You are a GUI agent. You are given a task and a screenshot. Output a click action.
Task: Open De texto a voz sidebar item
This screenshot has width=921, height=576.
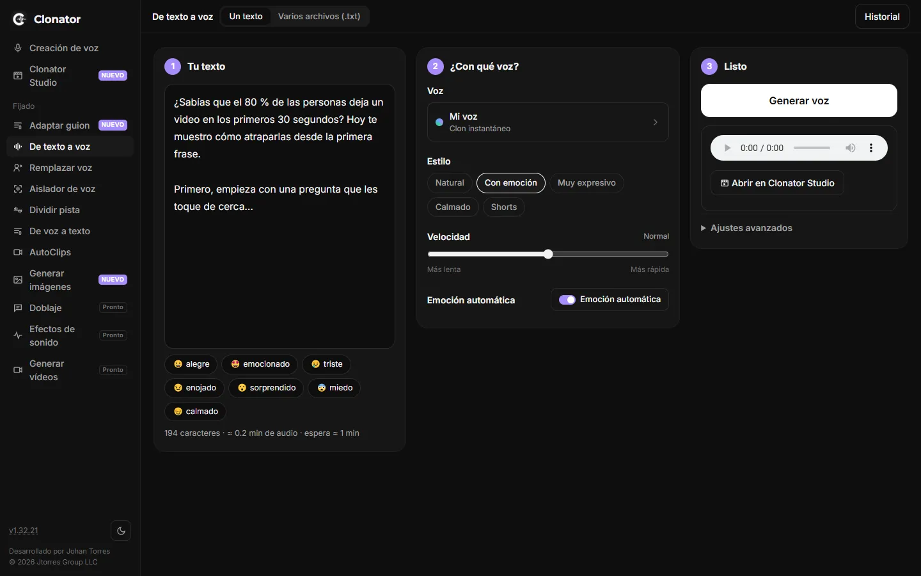click(70, 147)
